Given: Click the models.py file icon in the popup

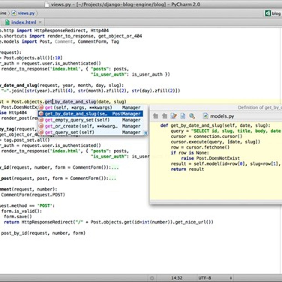Looking at the screenshot, I should 206,116.
